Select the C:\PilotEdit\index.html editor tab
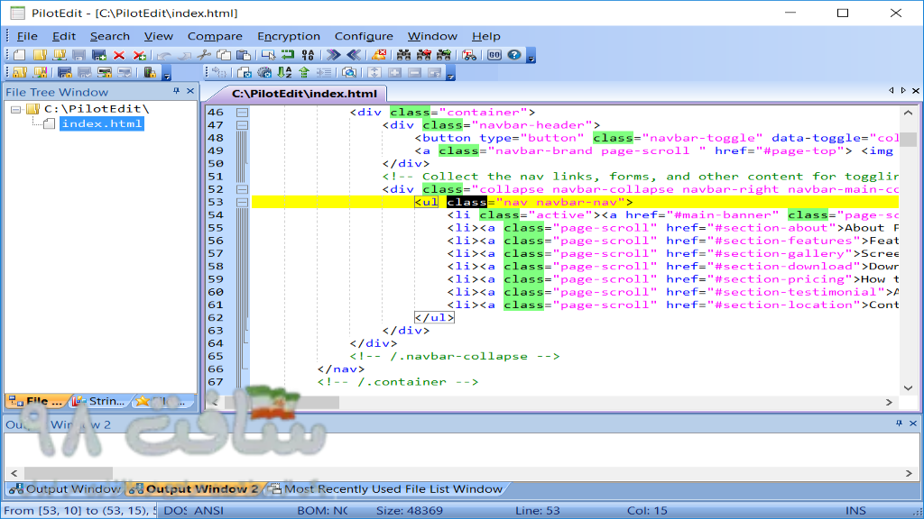 [x=304, y=94]
